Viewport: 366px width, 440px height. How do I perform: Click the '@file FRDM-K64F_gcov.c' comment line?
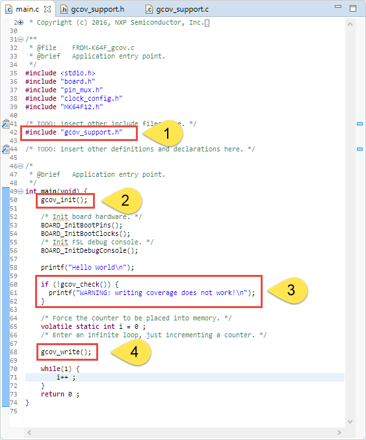coord(82,47)
